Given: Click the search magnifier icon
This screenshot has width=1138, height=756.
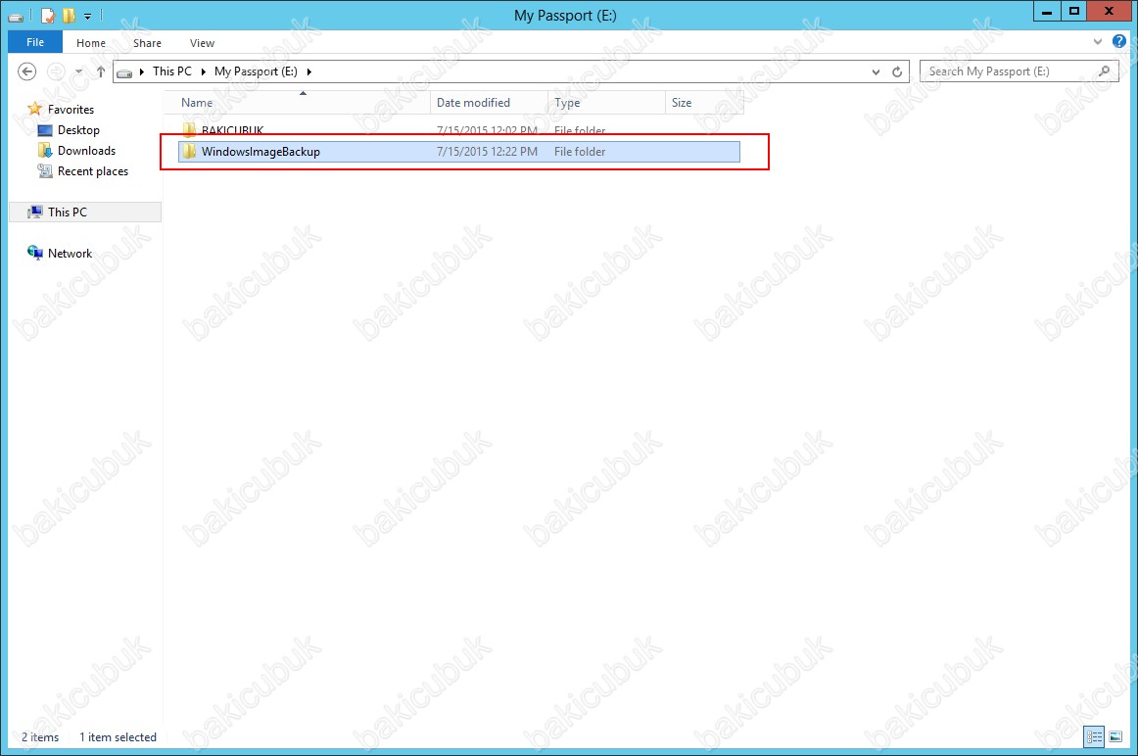Looking at the screenshot, I should pyautogui.click(x=1104, y=71).
